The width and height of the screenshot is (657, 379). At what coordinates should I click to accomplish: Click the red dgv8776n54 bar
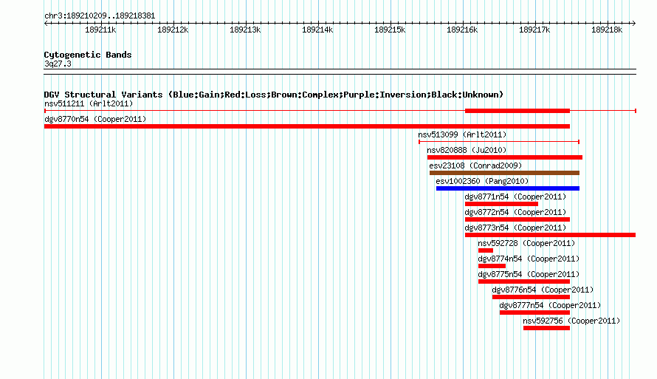click(531, 297)
